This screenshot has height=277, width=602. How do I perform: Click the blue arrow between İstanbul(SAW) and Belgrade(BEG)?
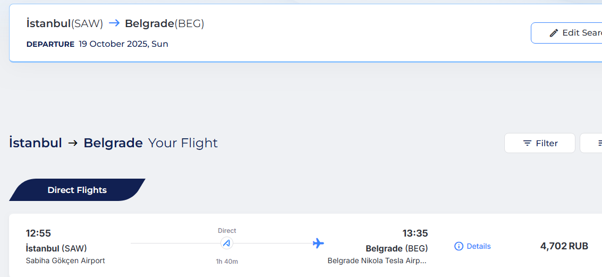point(114,23)
